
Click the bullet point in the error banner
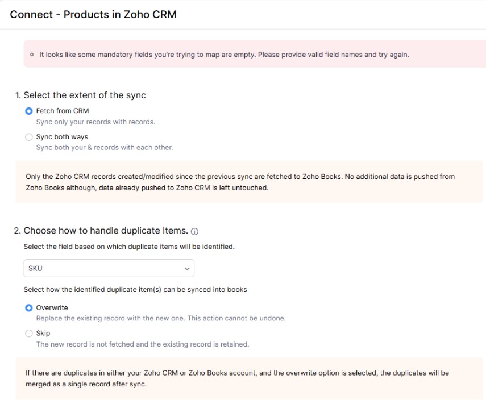tap(31, 55)
